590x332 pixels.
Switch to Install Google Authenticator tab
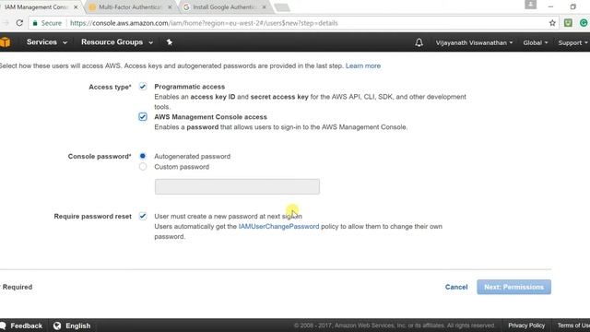click(x=224, y=7)
